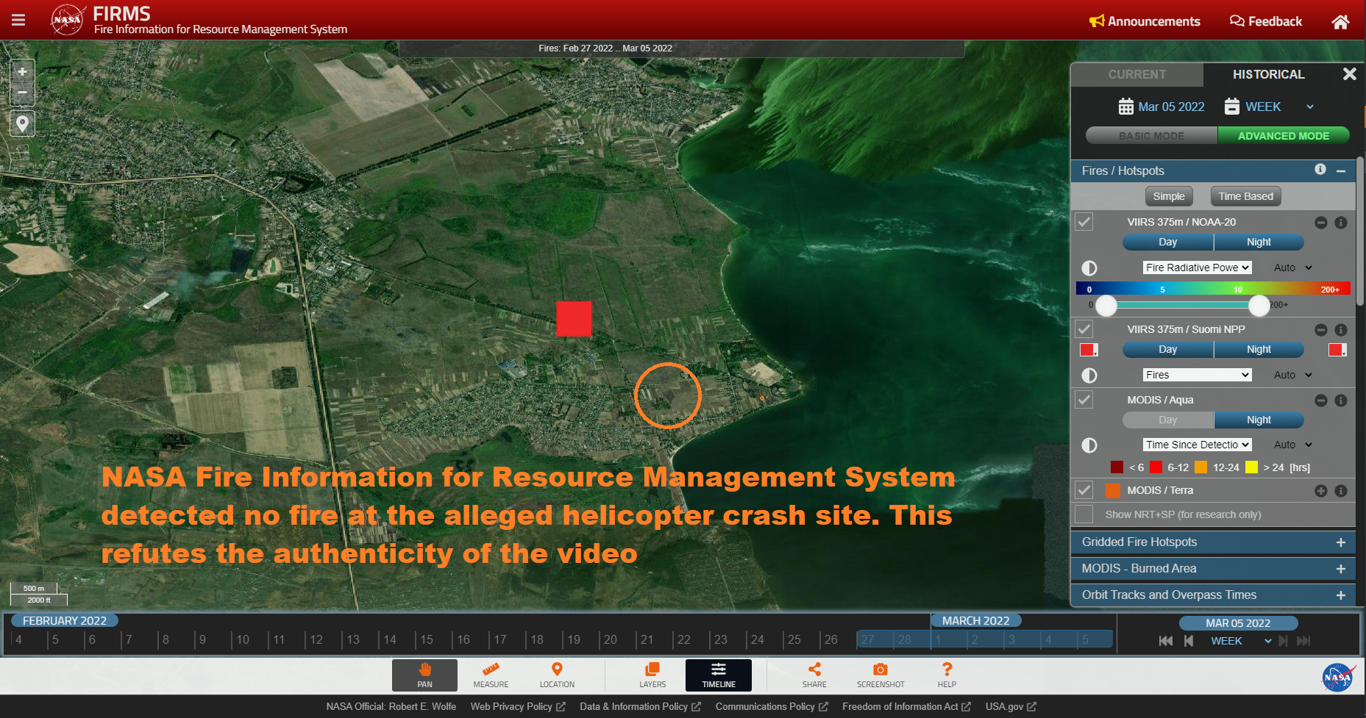Toggle the TIMELINE tool
The height and width of the screenshot is (718, 1366).
719,675
